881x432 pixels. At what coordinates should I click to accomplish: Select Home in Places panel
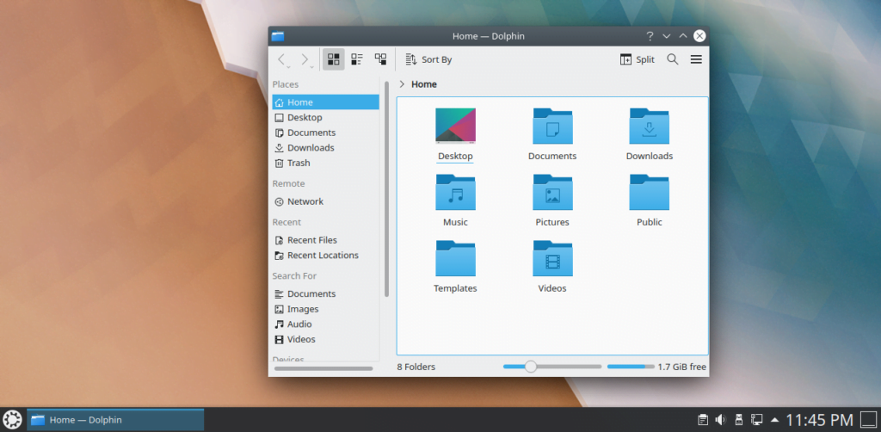pyautogui.click(x=326, y=102)
